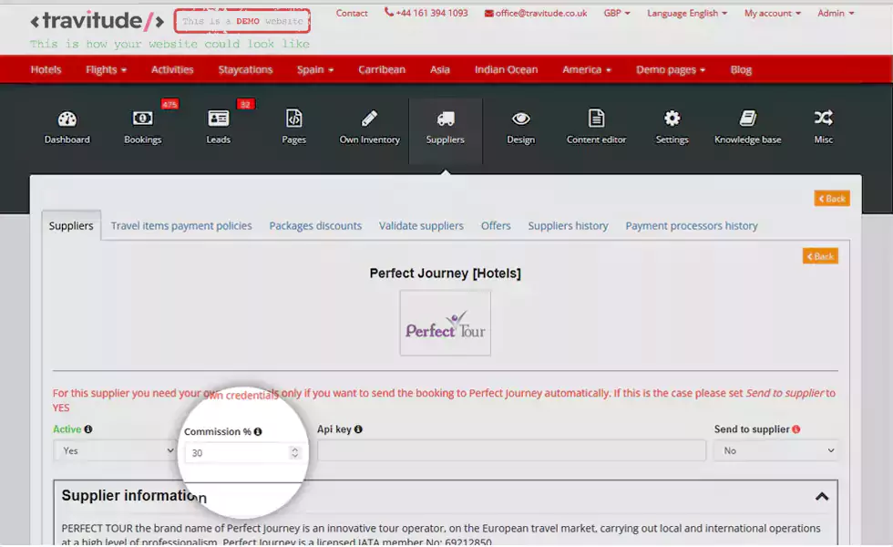
Task: Collapse the Supplier information section
Action: coord(822,497)
